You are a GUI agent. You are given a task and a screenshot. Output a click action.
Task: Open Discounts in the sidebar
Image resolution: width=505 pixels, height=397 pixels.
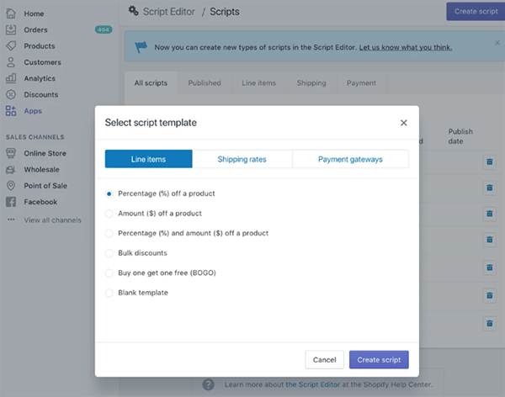(x=41, y=95)
